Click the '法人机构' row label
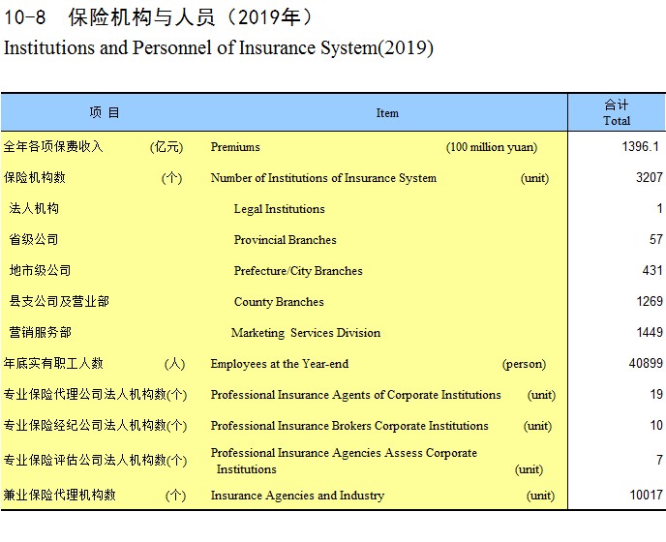This screenshot has width=666, height=542. pos(34,208)
